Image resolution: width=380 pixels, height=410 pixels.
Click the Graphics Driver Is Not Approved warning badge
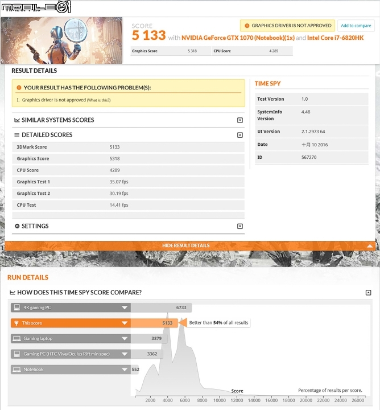coord(287,26)
